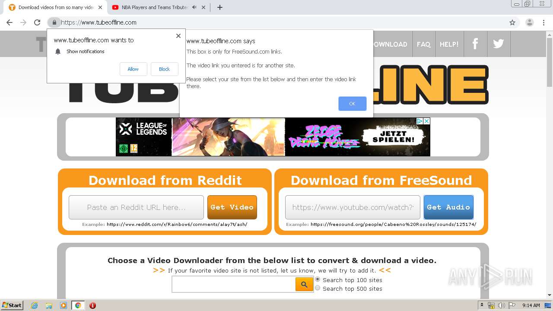
Task: Close the tubeoffline tab
Action: [x=100, y=7]
